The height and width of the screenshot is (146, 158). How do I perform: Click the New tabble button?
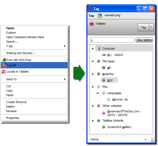(x=144, y=40)
